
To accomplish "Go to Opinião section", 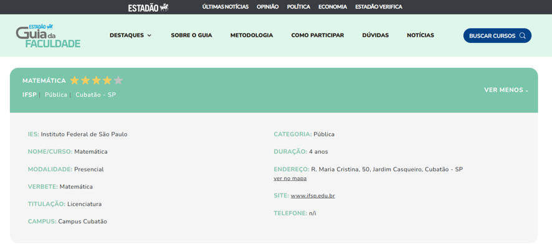I will (267, 7).
